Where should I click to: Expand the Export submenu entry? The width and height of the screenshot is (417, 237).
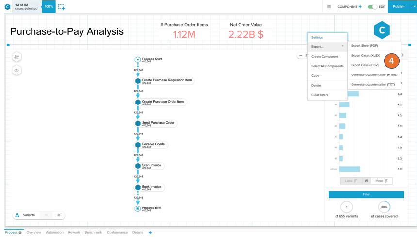327,47
